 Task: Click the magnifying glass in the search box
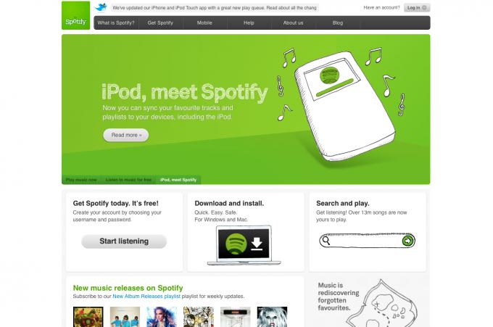326,241
